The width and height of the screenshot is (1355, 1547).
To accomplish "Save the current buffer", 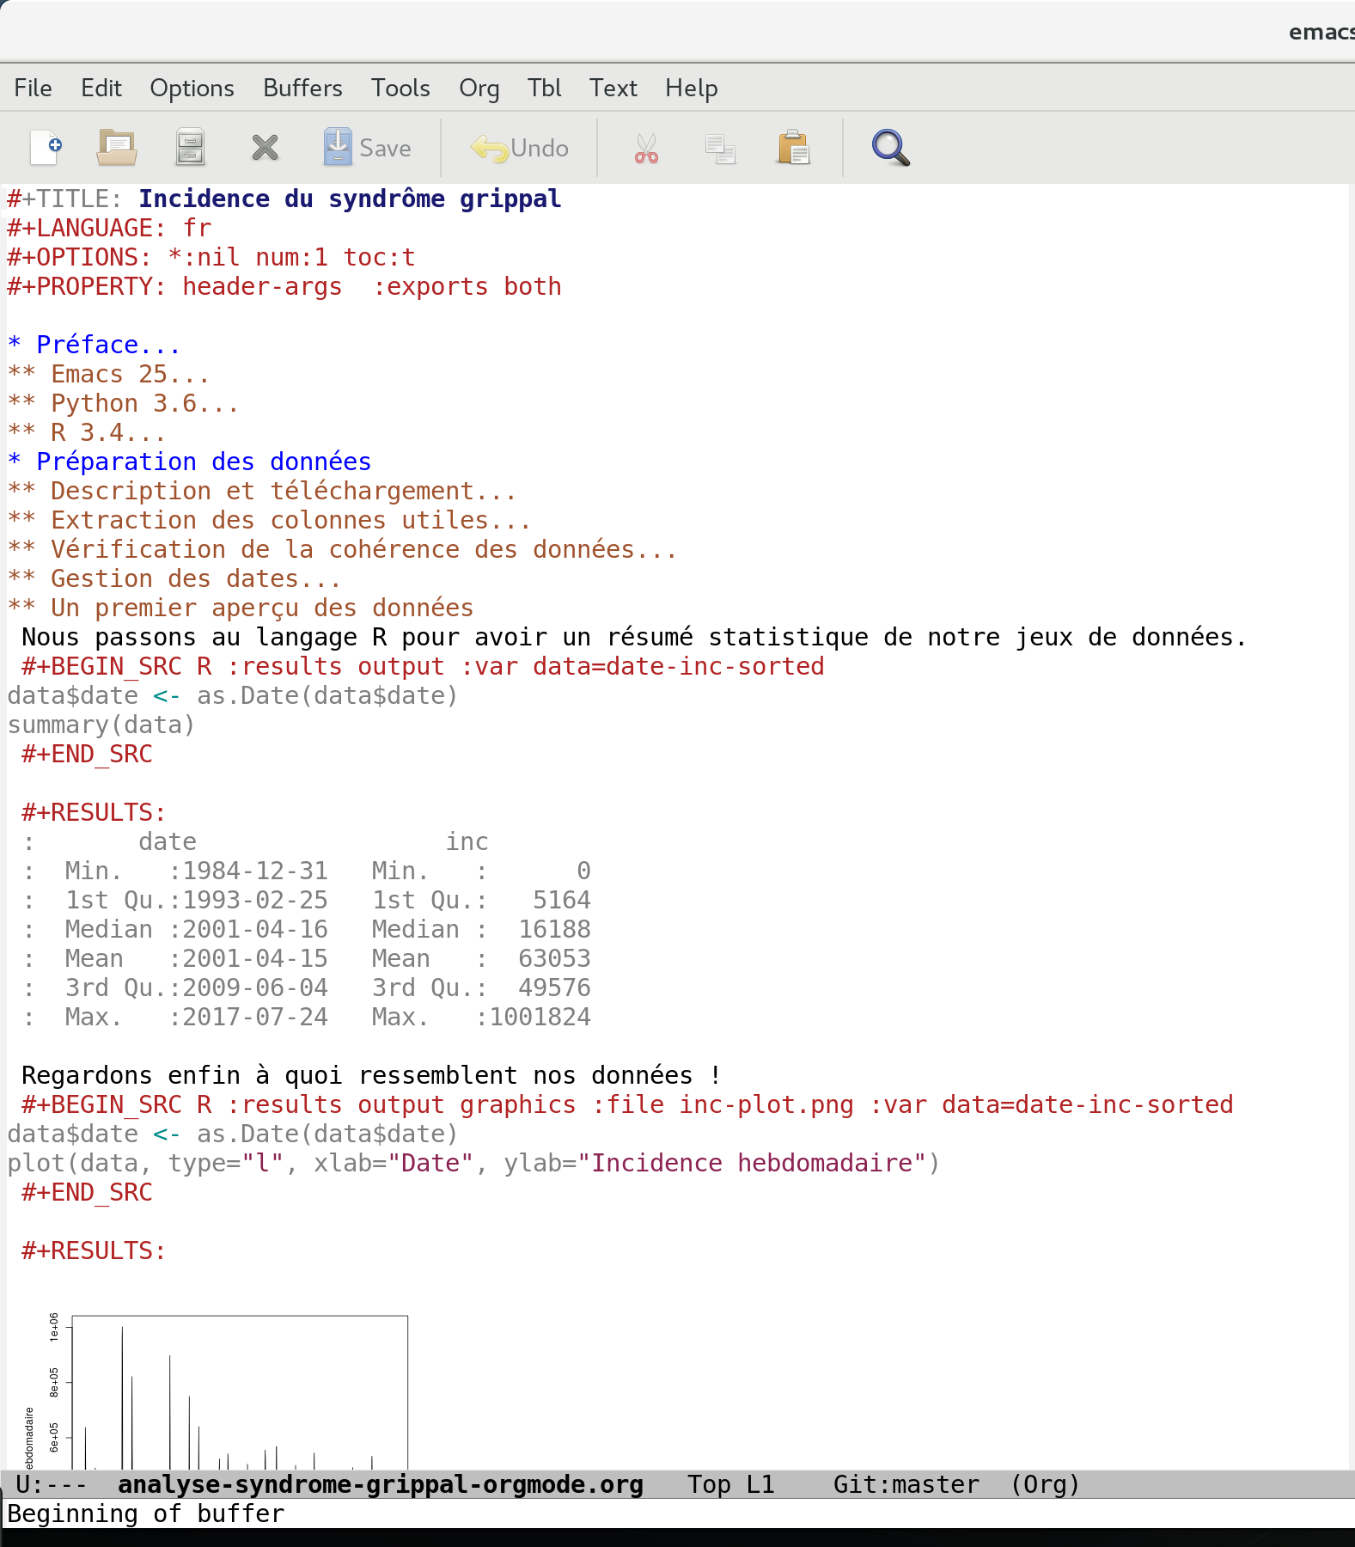I will click(368, 148).
